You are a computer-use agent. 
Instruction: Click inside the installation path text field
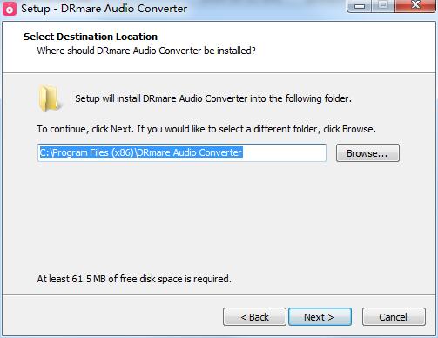coord(182,152)
